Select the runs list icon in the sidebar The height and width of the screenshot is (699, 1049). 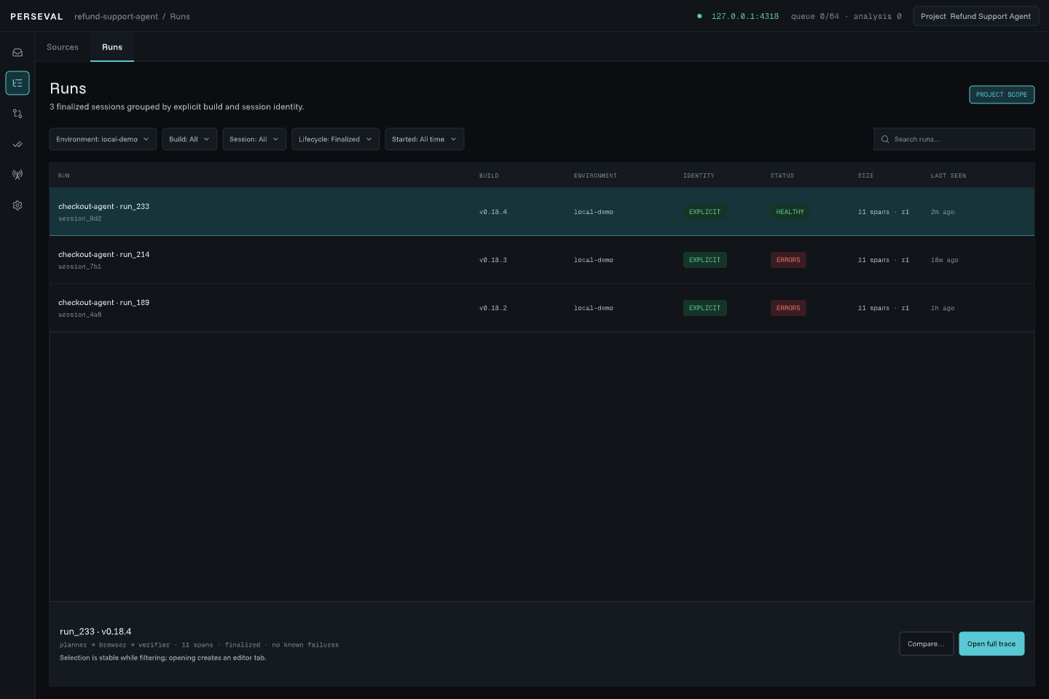[17, 83]
